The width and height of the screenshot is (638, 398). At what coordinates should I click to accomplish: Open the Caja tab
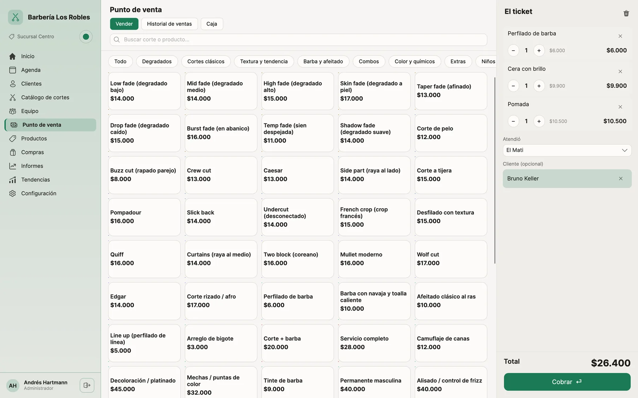(212, 24)
